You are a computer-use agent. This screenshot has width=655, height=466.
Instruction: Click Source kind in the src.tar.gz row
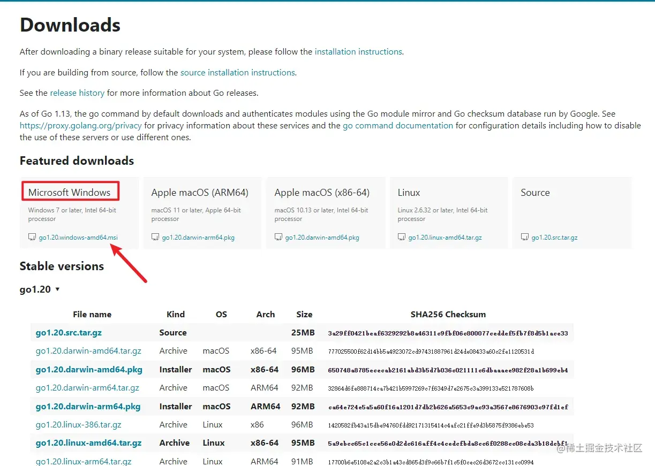(173, 333)
